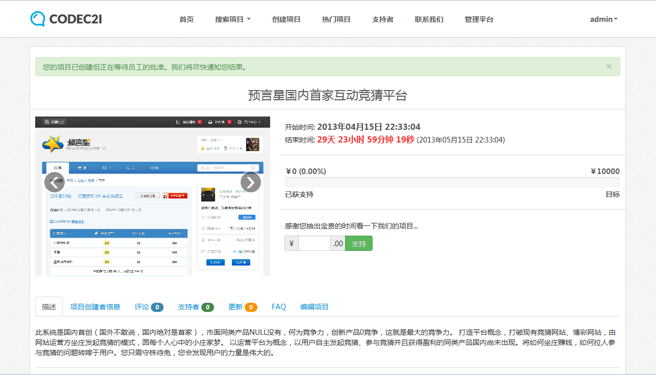Screen dimensions: 656x375
Task: Focus the support amount input field
Action: [x=314, y=244]
